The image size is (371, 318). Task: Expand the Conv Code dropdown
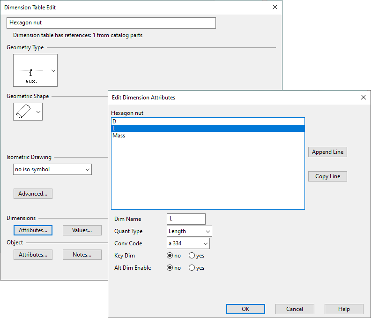pos(188,243)
